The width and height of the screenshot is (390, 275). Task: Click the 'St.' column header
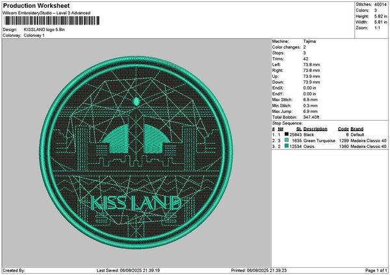coord(299,129)
